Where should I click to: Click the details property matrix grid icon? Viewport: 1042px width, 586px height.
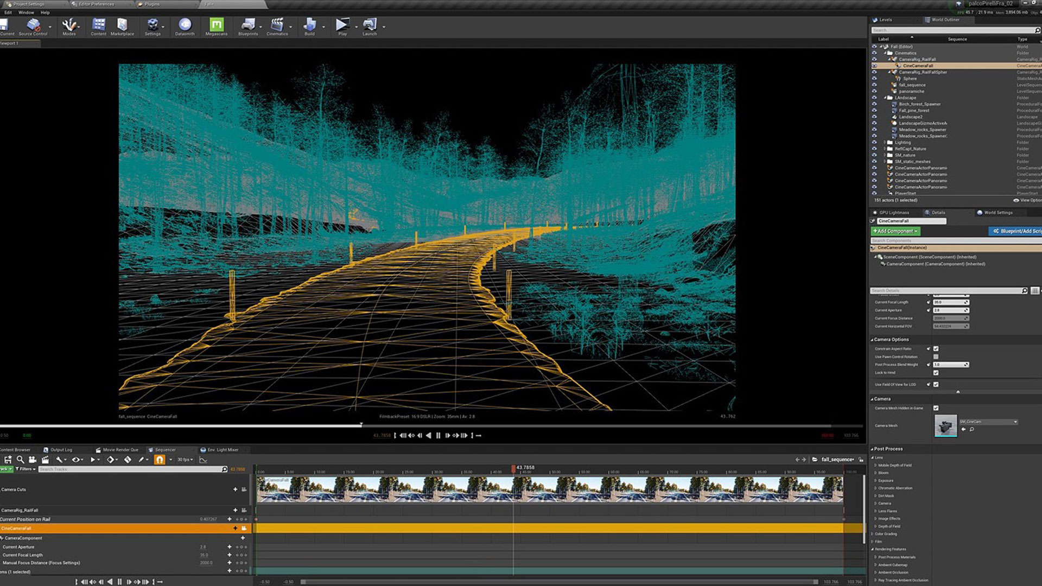click(x=1035, y=291)
